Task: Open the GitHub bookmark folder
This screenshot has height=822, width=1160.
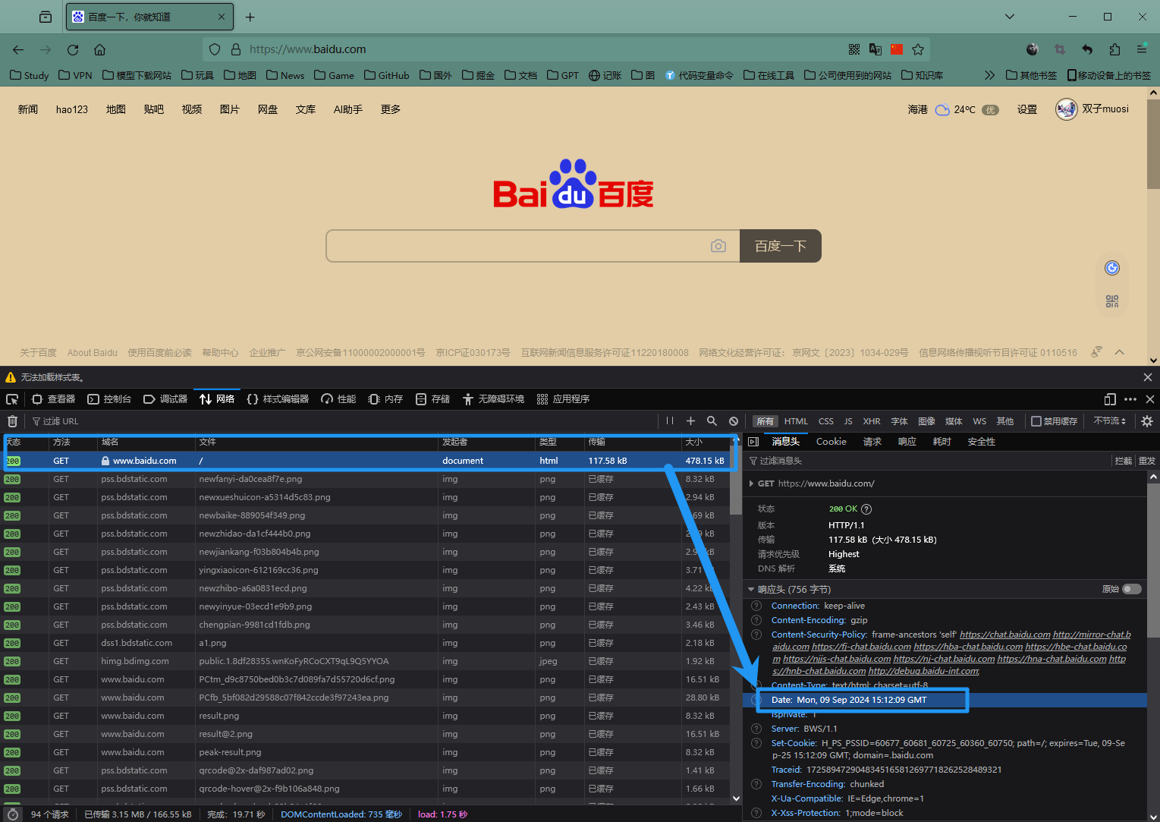Action: pyautogui.click(x=386, y=75)
